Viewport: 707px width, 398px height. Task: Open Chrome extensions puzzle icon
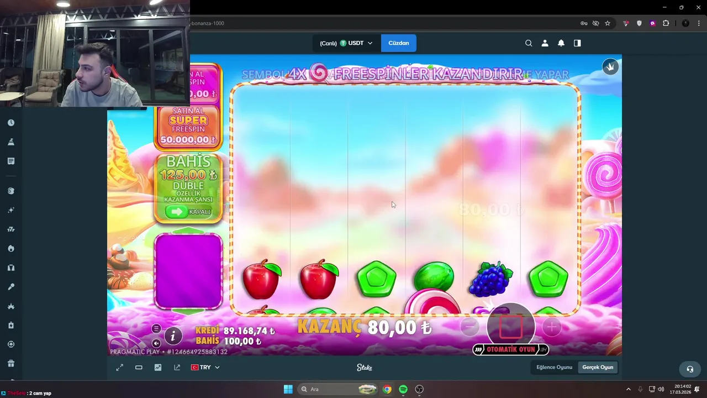(x=666, y=23)
